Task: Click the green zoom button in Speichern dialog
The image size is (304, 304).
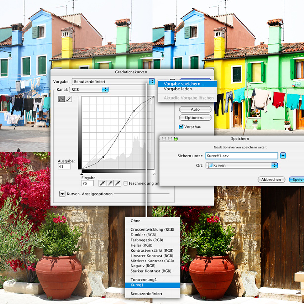Action: (176, 139)
